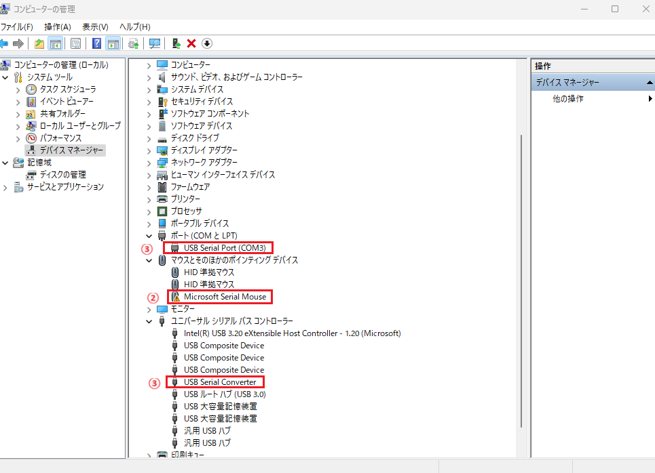
Task: Click the Disk Management icon
Action: [x=31, y=175]
